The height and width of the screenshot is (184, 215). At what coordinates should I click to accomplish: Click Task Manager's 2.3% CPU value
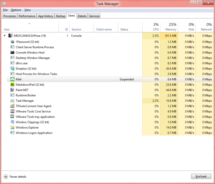coord(155,101)
